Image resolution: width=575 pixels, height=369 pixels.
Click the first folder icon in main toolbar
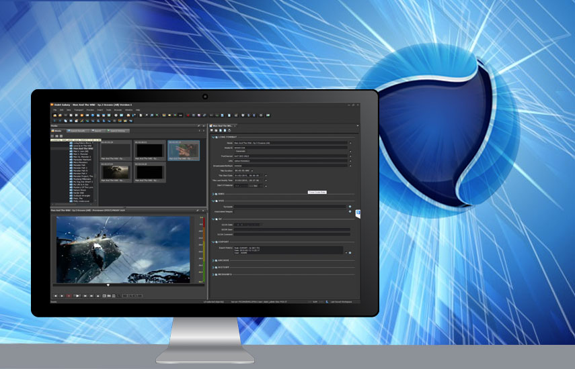[x=55, y=115]
